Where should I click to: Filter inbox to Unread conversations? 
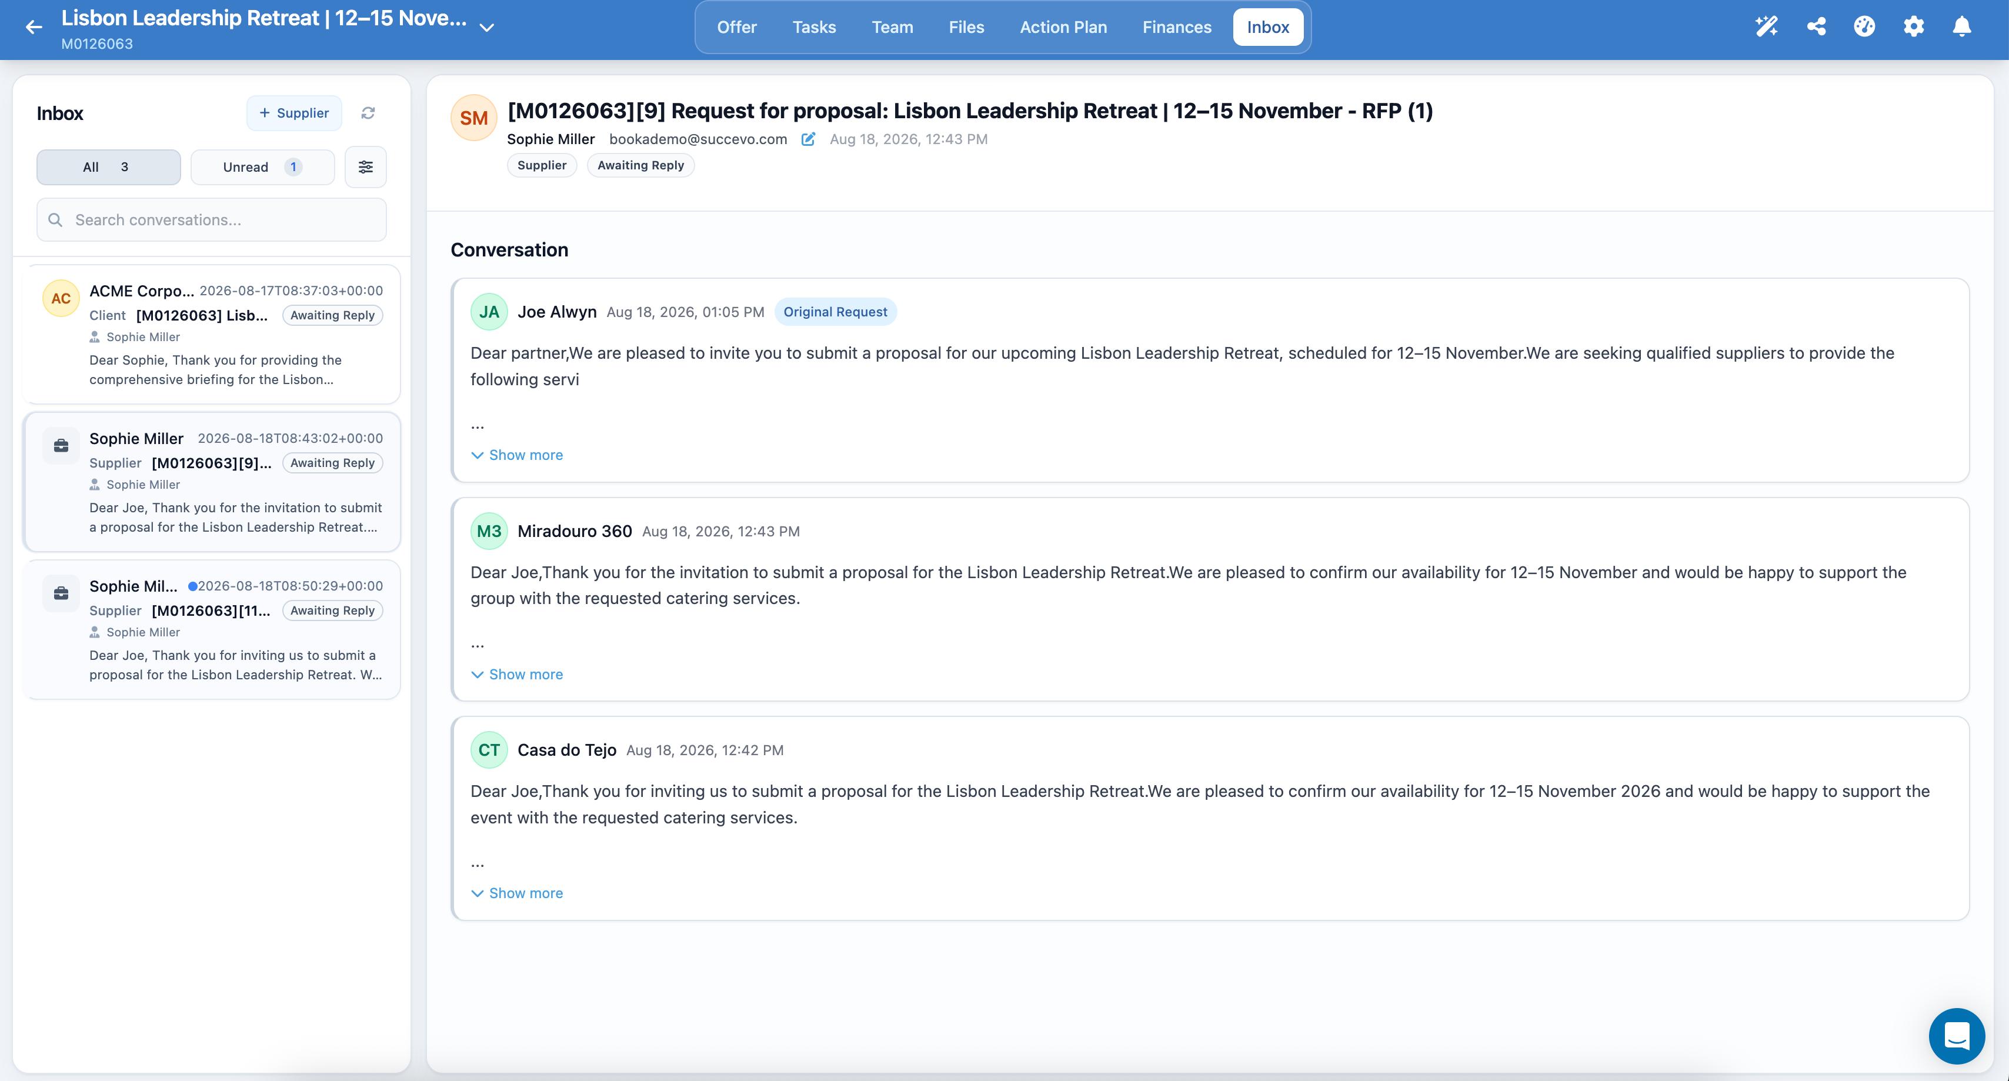pyautogui.click(x=262, y=167)
